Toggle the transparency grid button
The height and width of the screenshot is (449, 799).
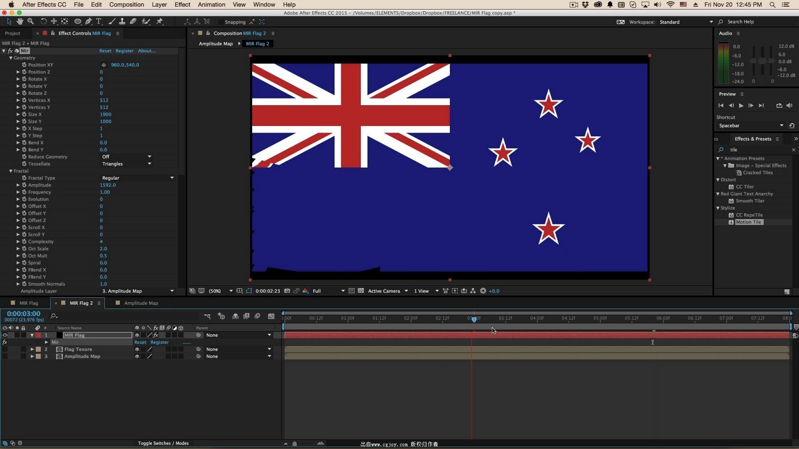361,291
